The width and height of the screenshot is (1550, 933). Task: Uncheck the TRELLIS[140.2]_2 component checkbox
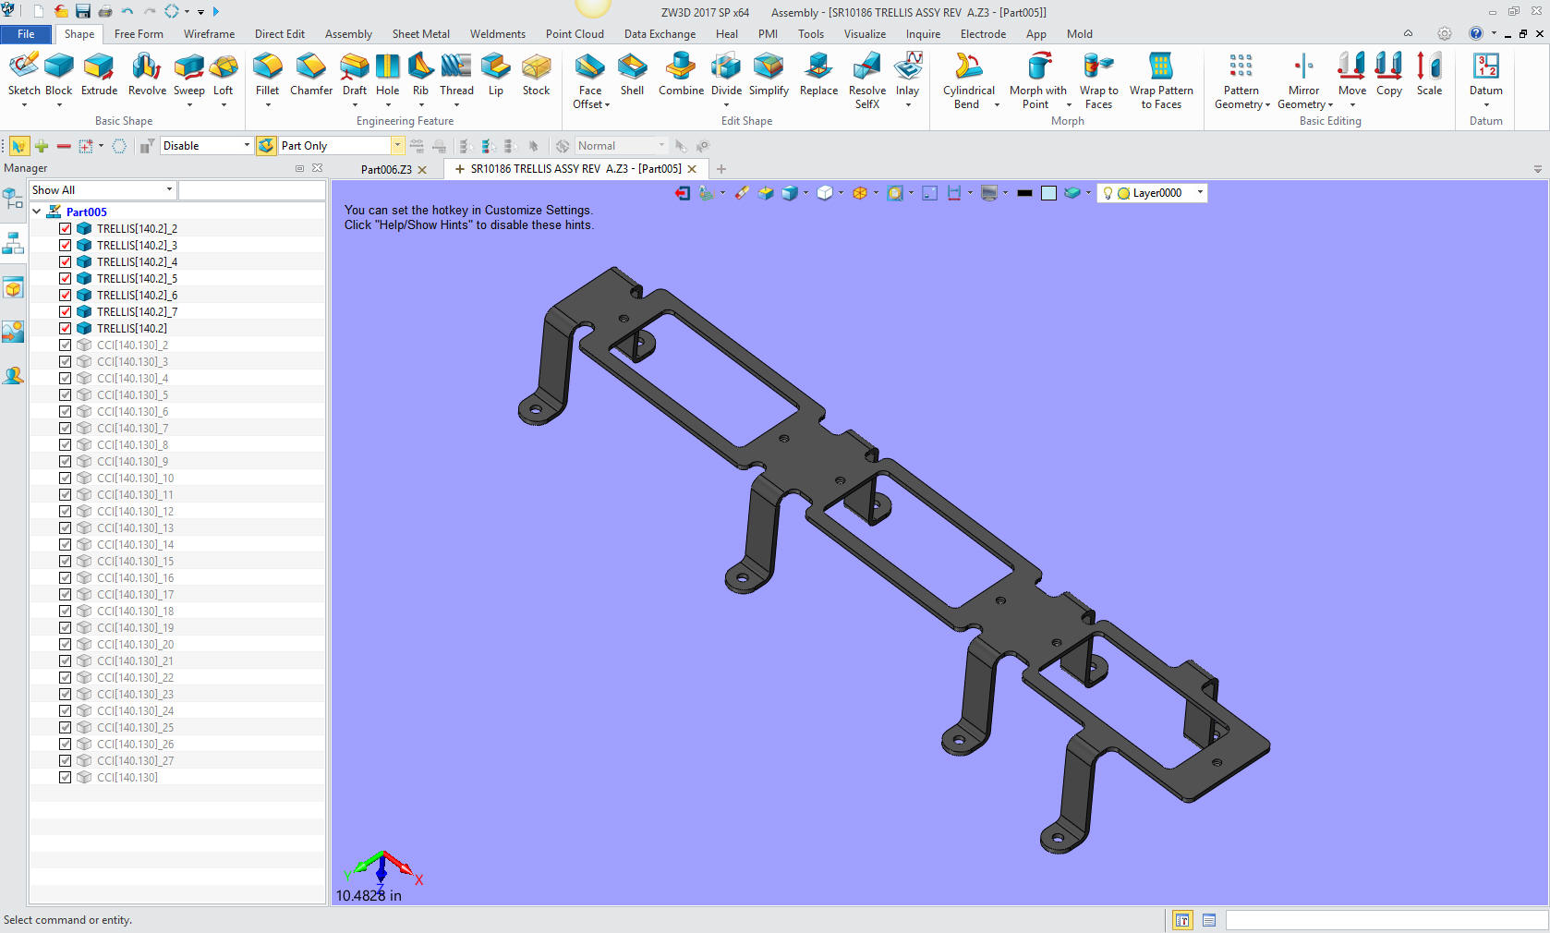(x=66, y=229)
